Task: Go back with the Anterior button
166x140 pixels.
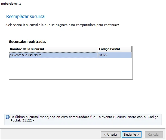Action: (110, 135)
